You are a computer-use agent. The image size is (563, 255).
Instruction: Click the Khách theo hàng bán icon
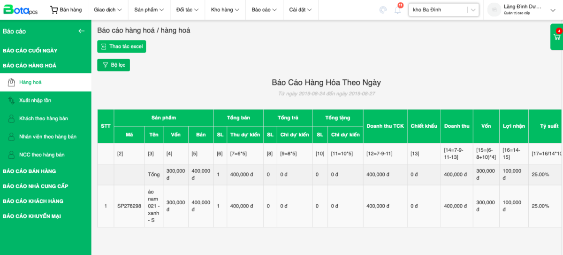(x=11, y=118)
